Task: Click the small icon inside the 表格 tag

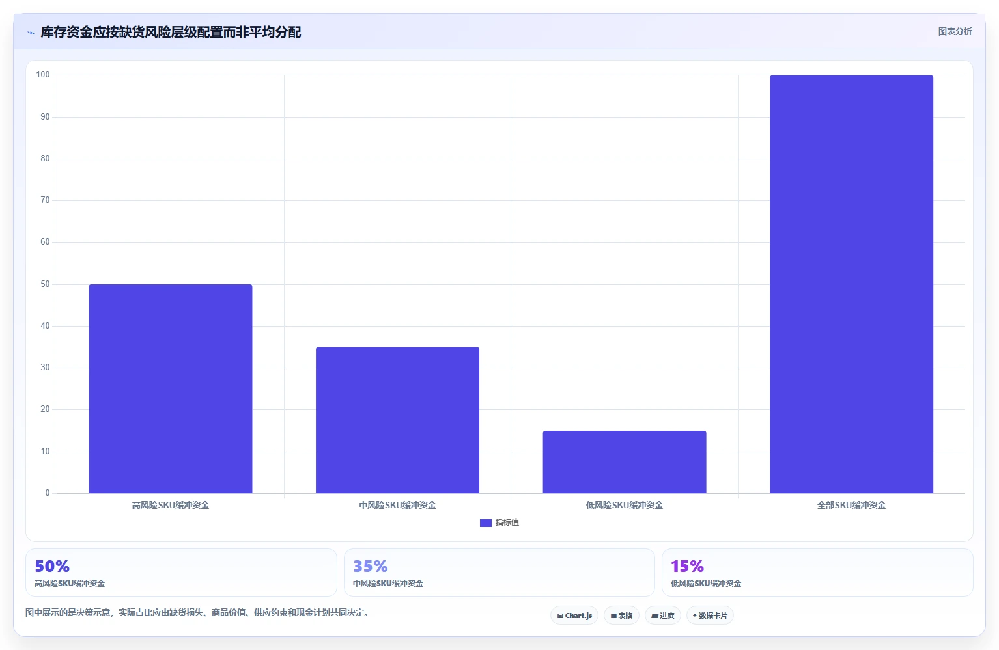Action: (613, 616)
